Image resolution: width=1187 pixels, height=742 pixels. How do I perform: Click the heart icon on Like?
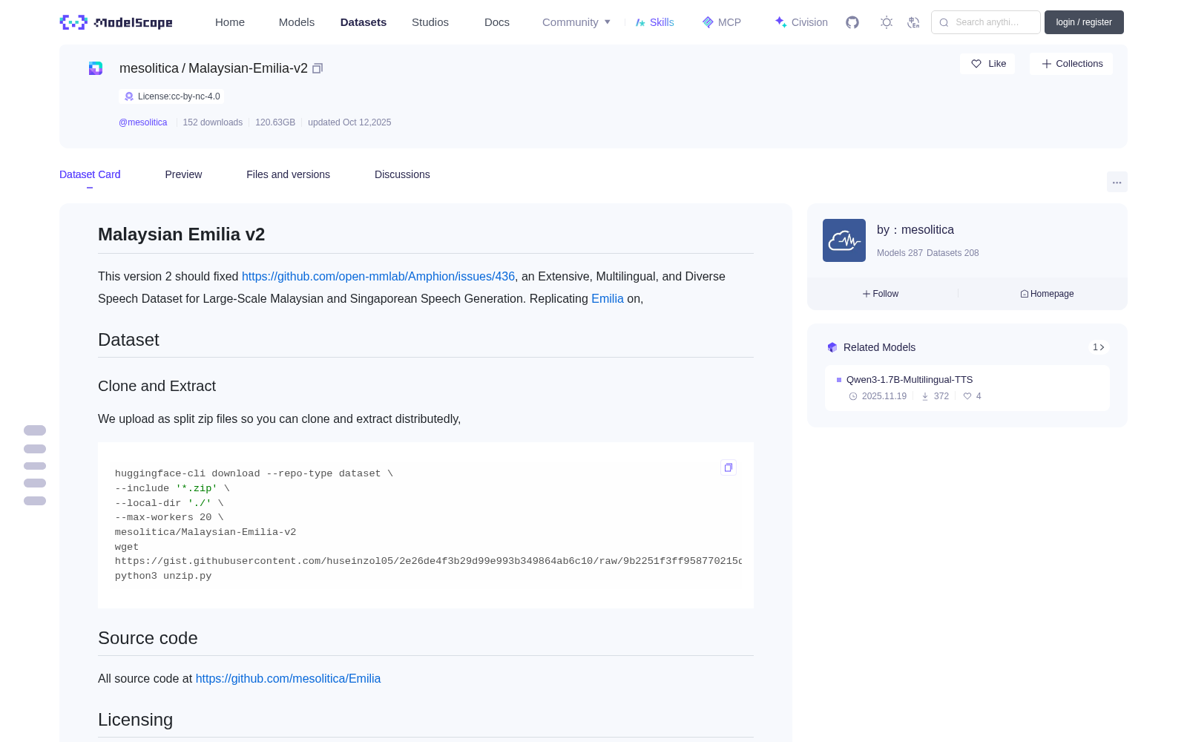click(x=976, y=64)
